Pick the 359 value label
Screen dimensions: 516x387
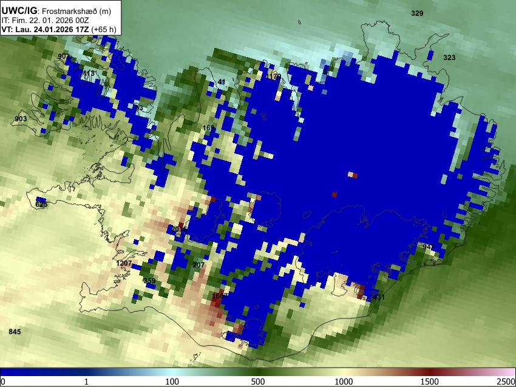tap(149, 280)
